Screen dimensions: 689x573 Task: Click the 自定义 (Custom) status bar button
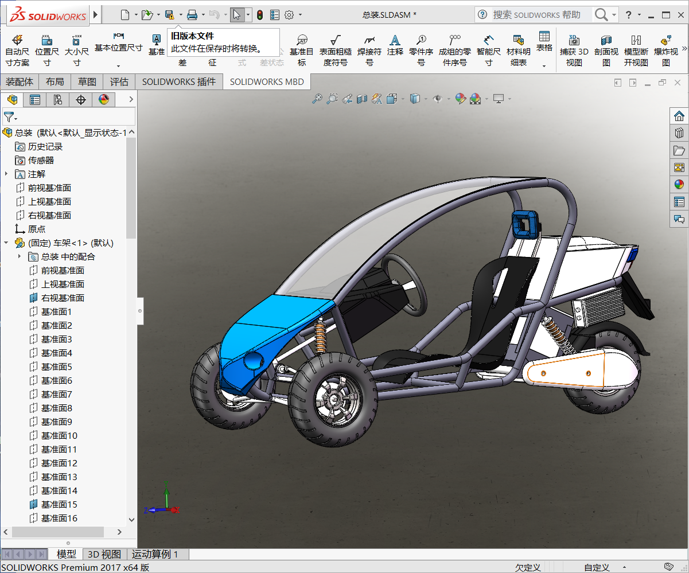pos(597,567)
